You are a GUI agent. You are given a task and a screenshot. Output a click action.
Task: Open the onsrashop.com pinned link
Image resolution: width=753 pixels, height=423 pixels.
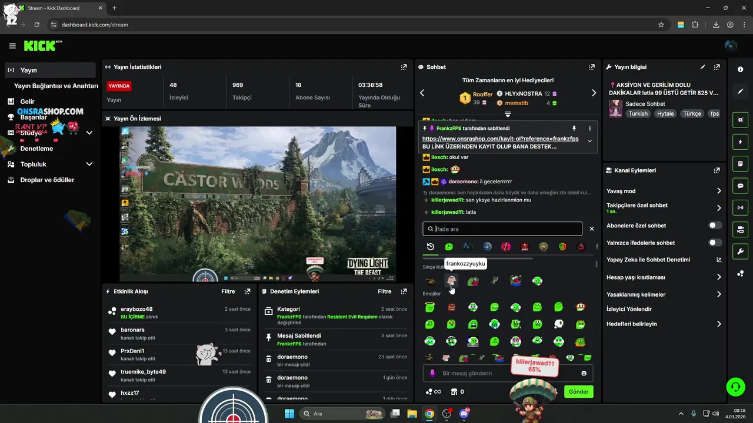[500, 139]
